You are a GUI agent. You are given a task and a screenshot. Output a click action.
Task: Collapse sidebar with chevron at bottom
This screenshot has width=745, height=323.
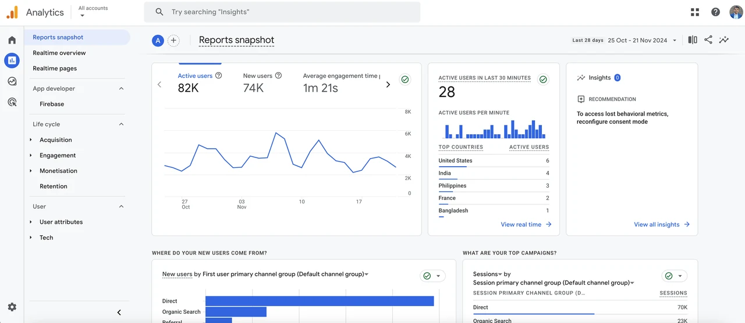click(119, 313)
